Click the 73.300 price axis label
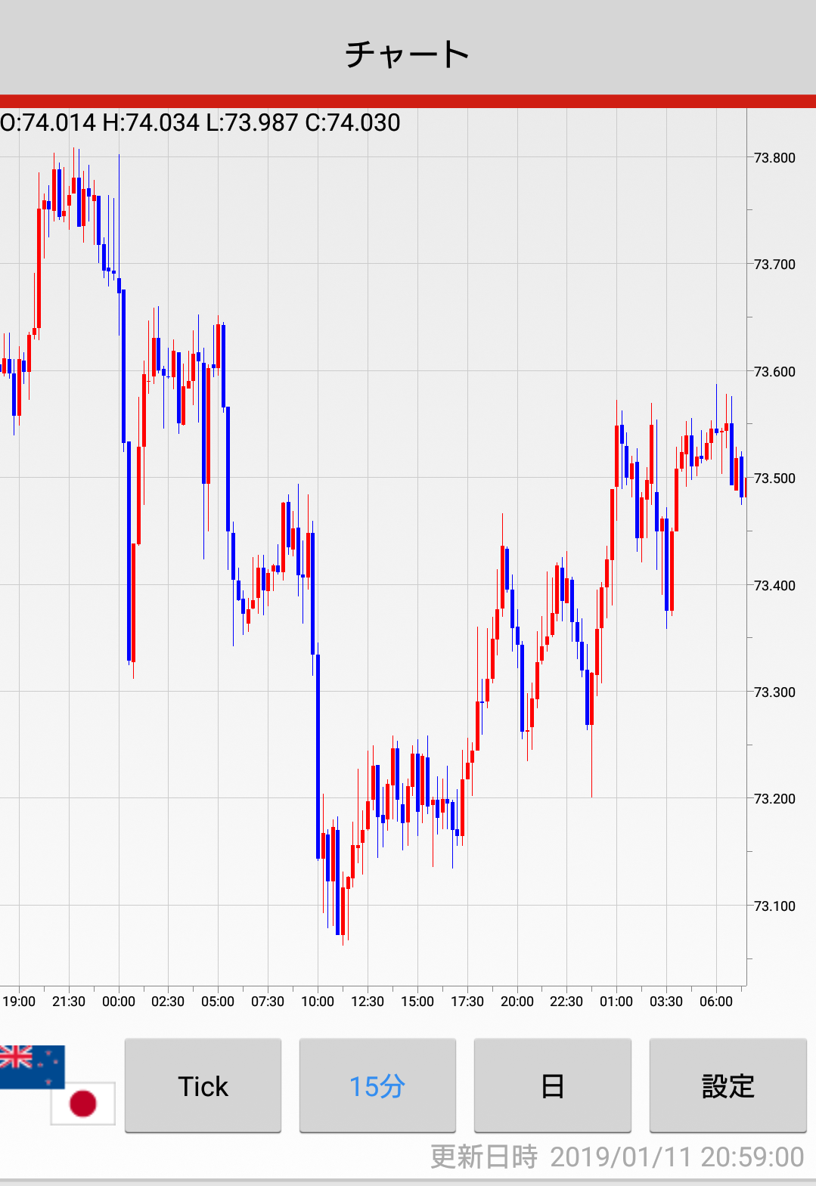This screenshot has height=1186, width=816. (774, 692)
